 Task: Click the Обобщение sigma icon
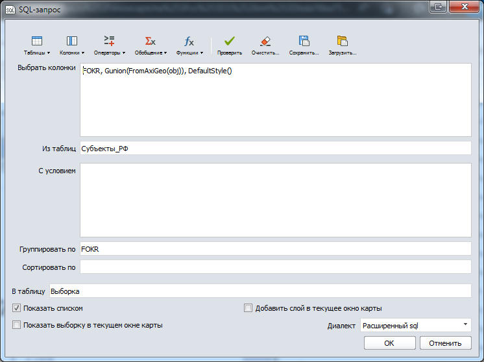pyautogui.click(x=150, y=42)
